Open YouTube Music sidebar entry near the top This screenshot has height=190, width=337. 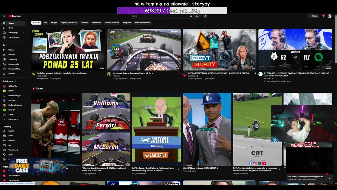pyautogui.click(x=14, y=37)
